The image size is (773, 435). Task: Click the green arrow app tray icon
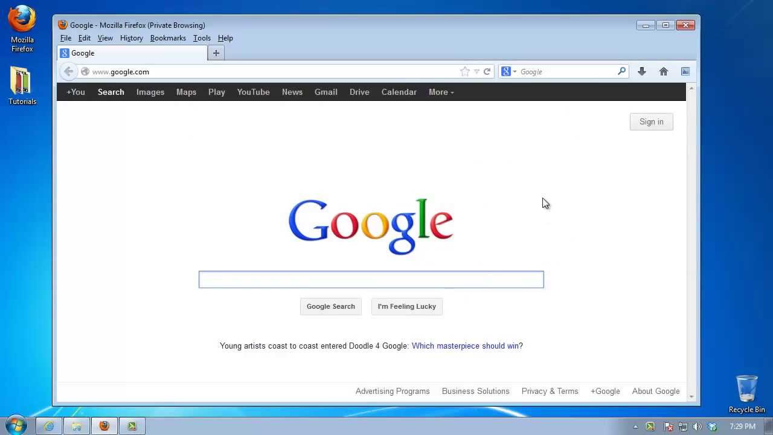pyautogui.click(x=650, y=427)
